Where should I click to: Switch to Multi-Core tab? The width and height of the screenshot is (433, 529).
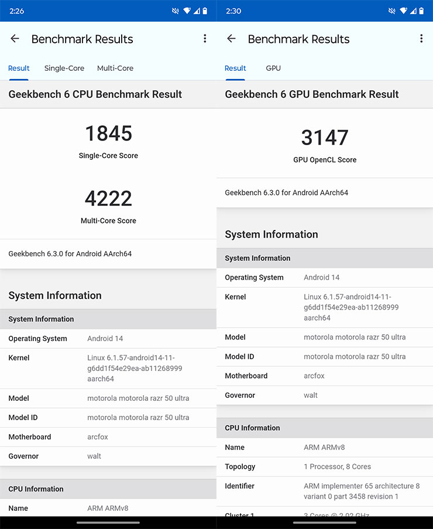pos(115,68)
